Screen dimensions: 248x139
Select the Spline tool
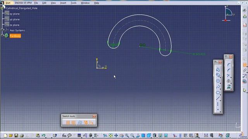tap(218, 87)
